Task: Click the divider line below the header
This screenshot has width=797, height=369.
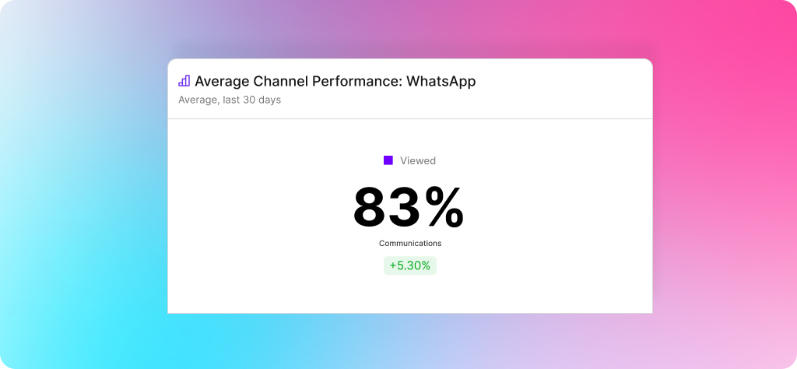Action: [410, 119]
